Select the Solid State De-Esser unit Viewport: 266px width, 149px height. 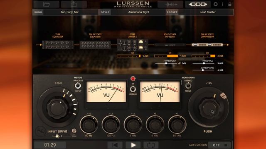point(170,45)
